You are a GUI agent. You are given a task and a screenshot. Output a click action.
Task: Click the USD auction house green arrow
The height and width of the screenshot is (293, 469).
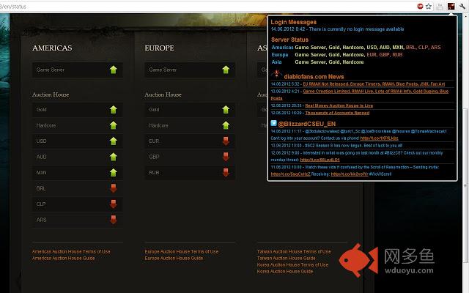[x=114, y=141]
